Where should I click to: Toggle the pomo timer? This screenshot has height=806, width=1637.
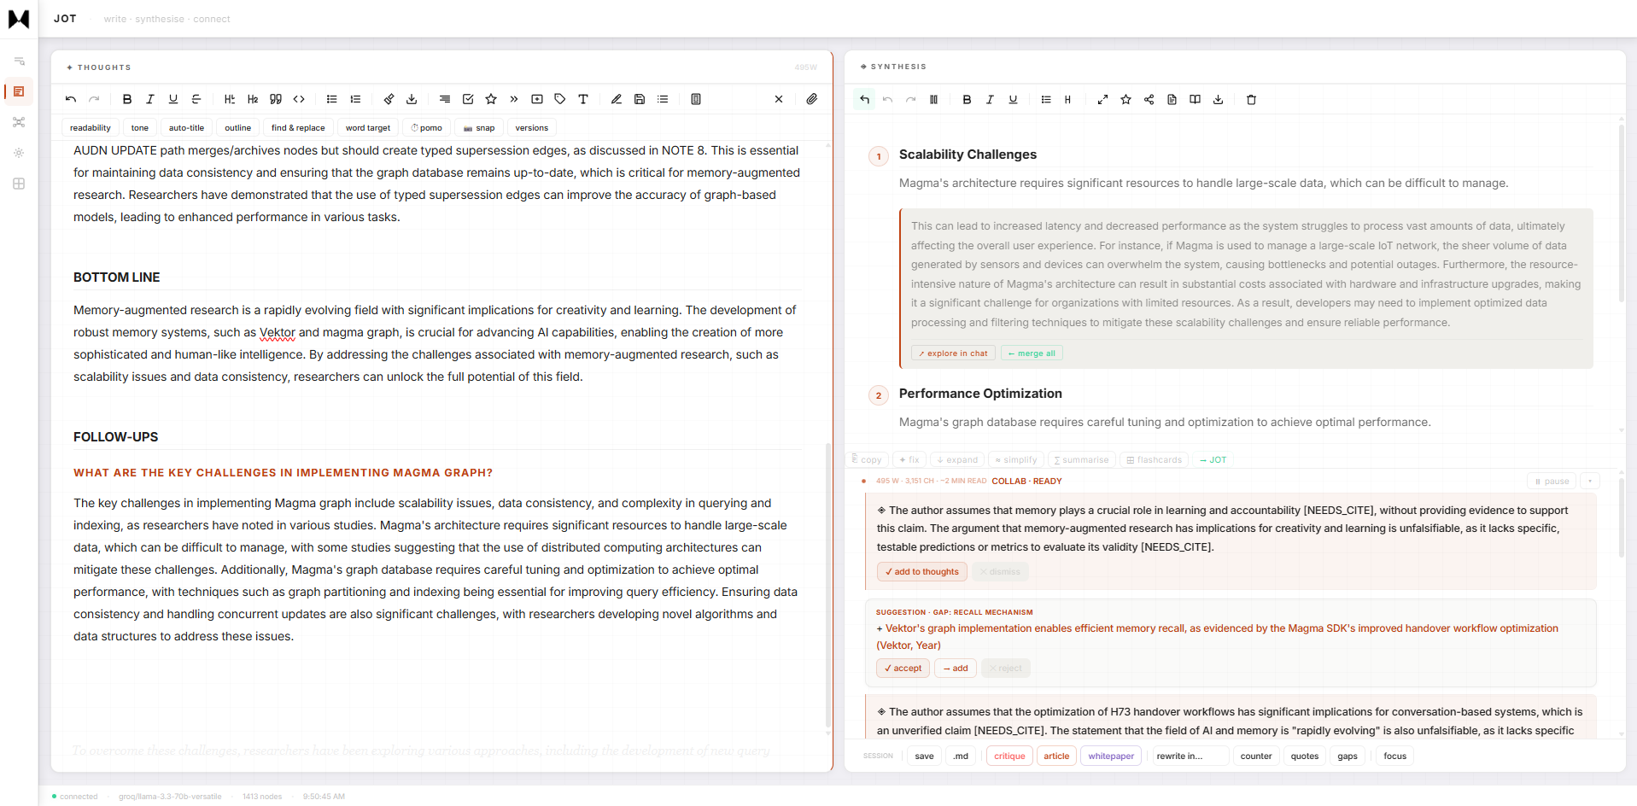427,128
